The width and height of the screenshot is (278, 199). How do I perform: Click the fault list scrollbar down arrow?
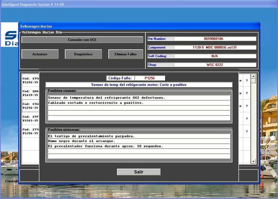pos(254,161)
